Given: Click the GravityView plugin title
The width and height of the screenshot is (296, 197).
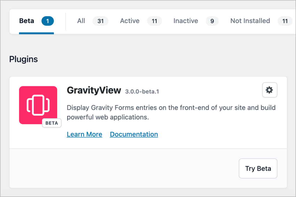Looking at the screenshot, I should click(94, 90).
